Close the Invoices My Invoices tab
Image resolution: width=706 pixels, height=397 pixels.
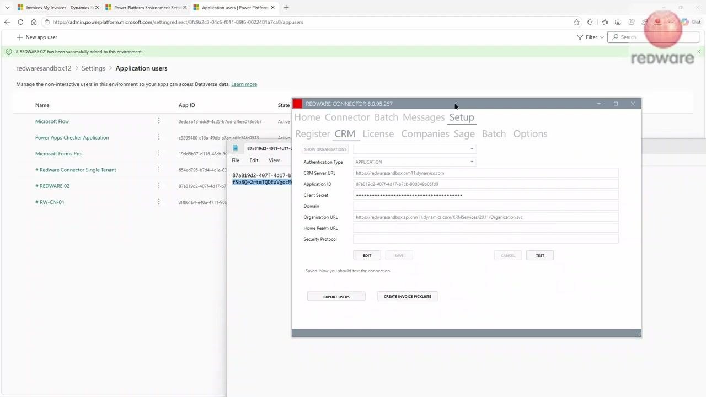[x=97, y=8]
